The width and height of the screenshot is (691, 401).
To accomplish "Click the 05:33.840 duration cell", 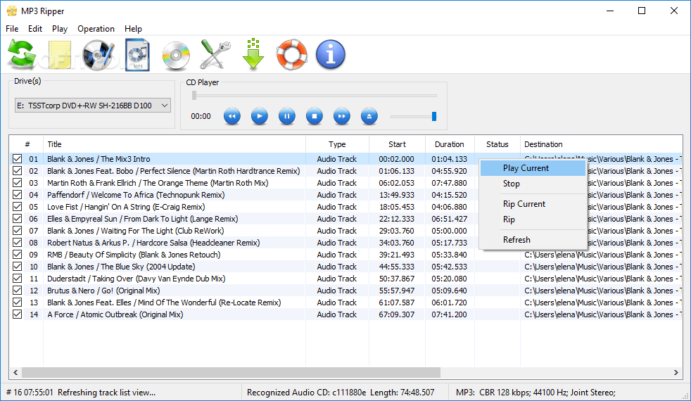I will pyautogui.click(x=449, y=255).
